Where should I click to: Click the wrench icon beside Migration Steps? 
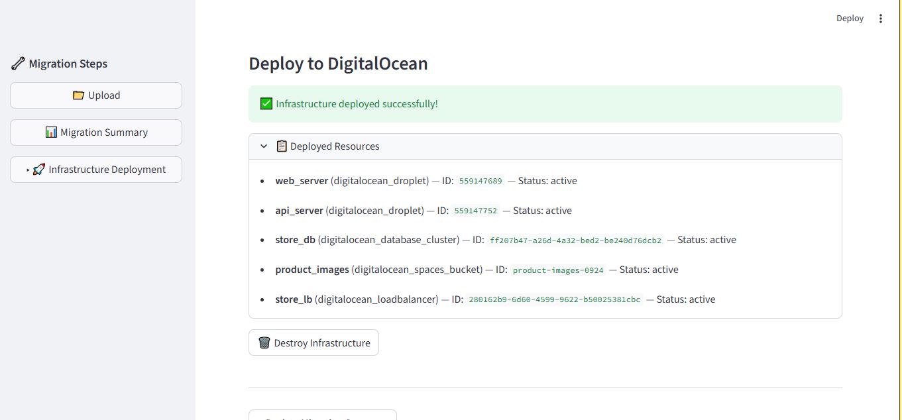point(18,64)
